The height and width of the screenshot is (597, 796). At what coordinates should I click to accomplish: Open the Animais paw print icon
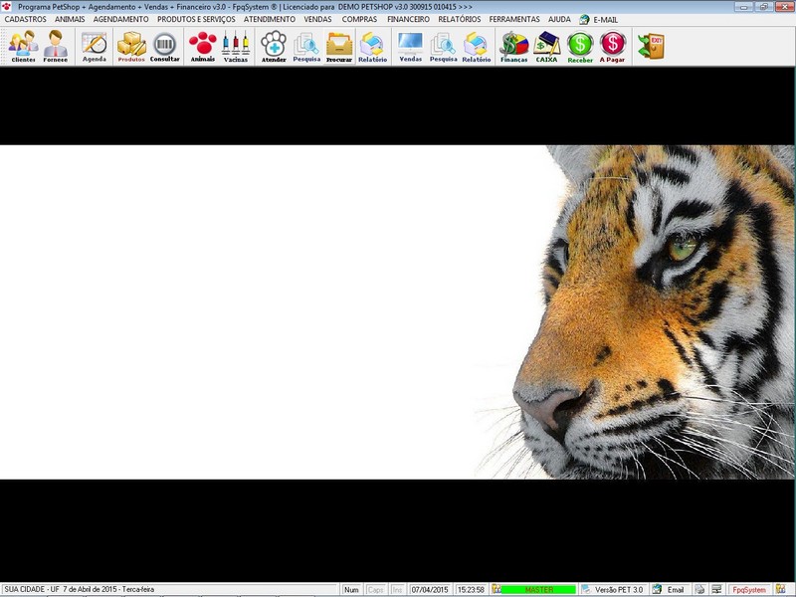tap(203, 46)
